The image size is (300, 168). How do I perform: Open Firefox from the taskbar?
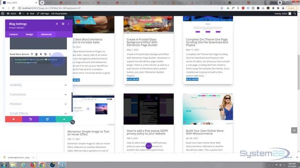coord(33,165)
